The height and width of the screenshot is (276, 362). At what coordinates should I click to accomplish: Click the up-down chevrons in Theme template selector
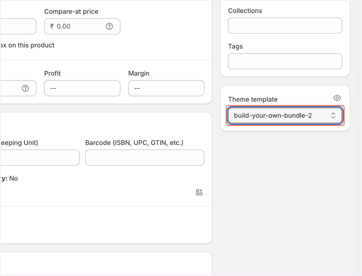[333, 116]
